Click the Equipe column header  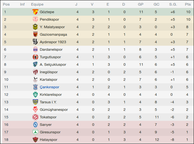(37, 4)
